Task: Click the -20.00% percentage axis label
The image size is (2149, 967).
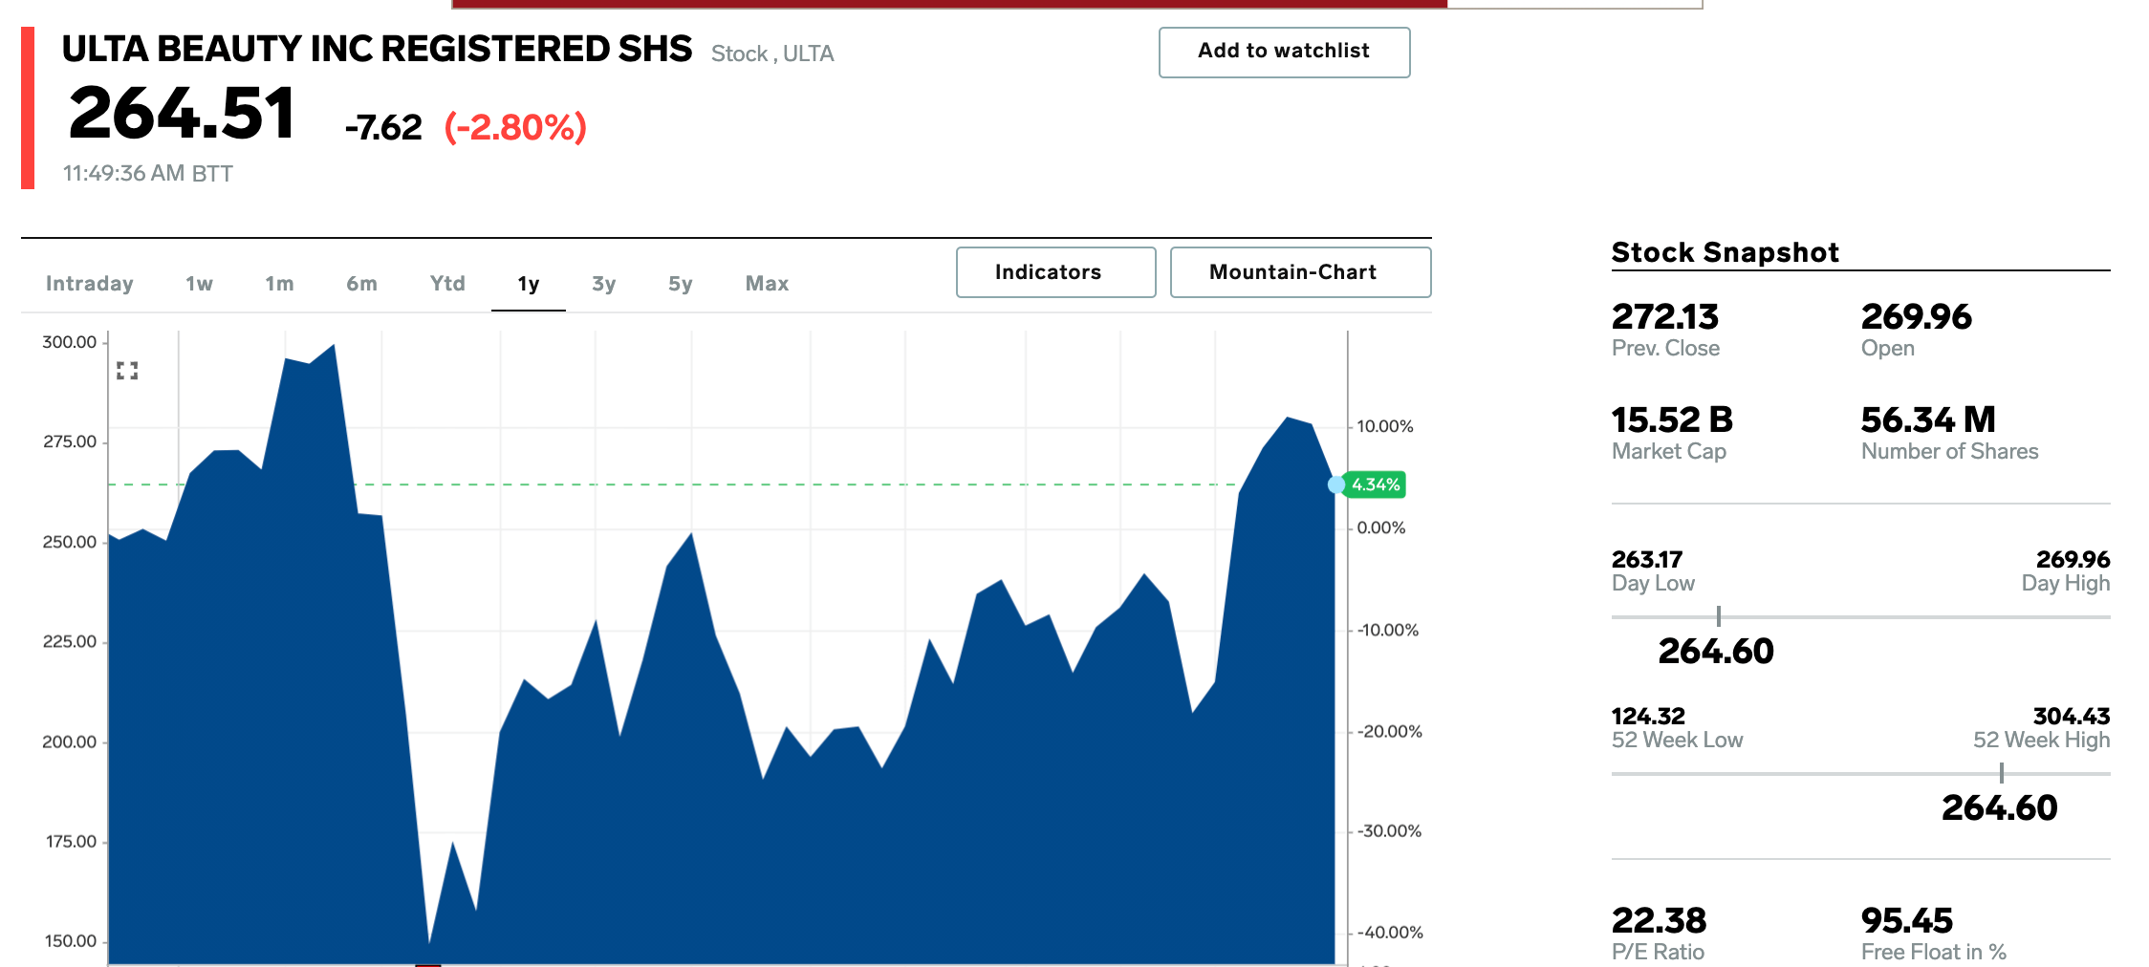Action: pyautogui.click(x=1390, y=731)
